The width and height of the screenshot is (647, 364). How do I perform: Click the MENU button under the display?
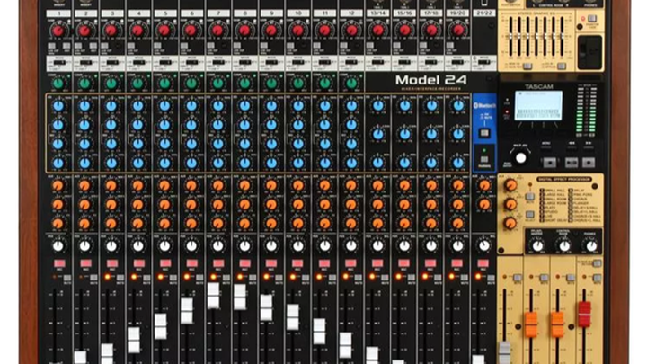point(545,146)
